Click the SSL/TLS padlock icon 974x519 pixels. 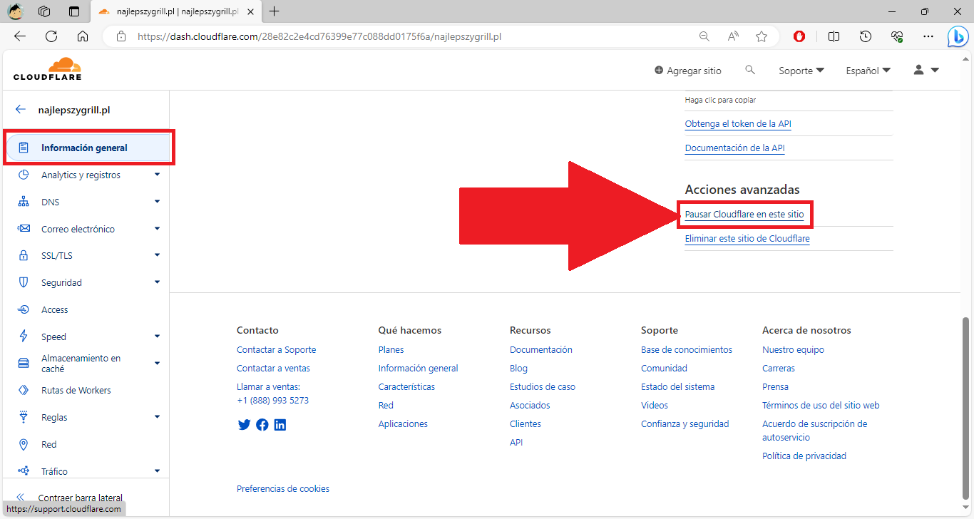(24, 255)
